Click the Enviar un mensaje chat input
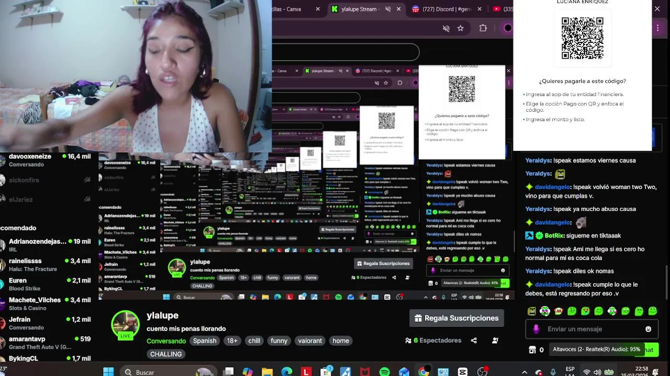Screen dimensions: 670x376 (x=591, y=329)
